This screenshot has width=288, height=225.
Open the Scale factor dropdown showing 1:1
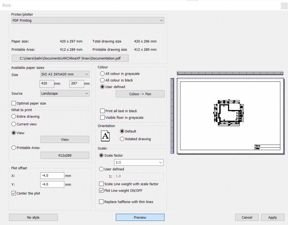coord(138,162)
